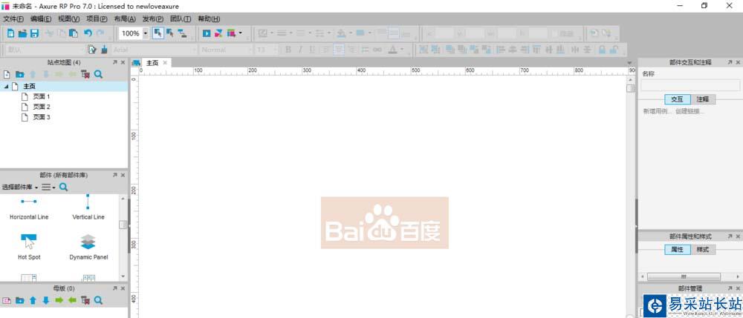Open the 帮助(H) menu
743x318 pixels.
point(209,19)
